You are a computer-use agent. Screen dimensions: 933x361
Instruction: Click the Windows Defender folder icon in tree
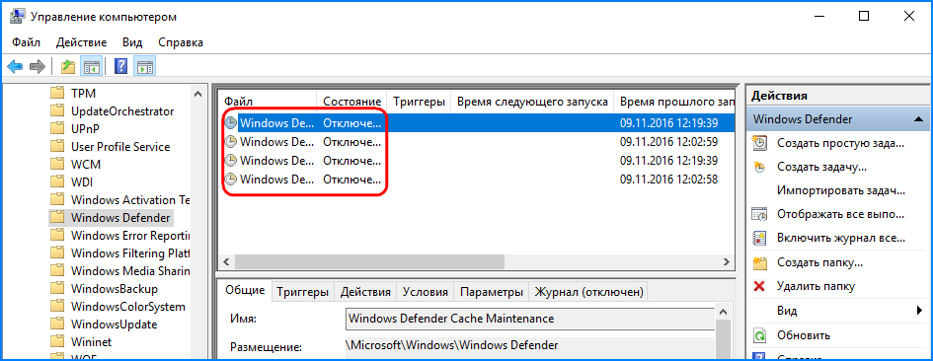tap(57, 218)
